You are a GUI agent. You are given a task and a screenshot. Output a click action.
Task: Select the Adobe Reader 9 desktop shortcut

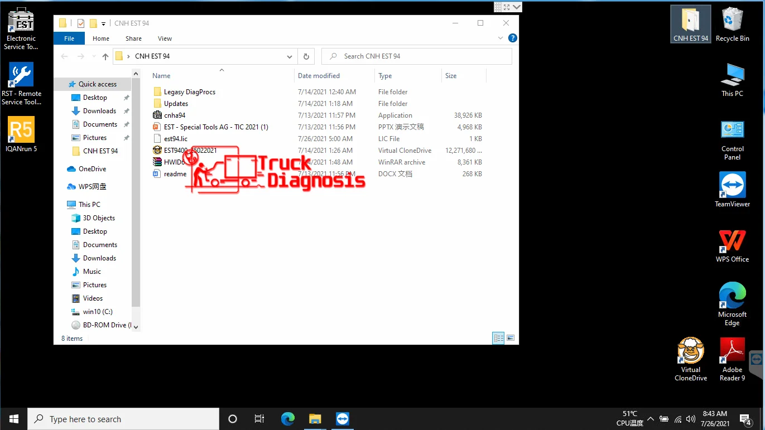732,359
